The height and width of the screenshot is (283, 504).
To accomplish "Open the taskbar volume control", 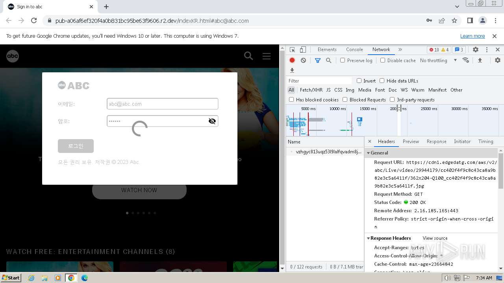I will (448, 278).
